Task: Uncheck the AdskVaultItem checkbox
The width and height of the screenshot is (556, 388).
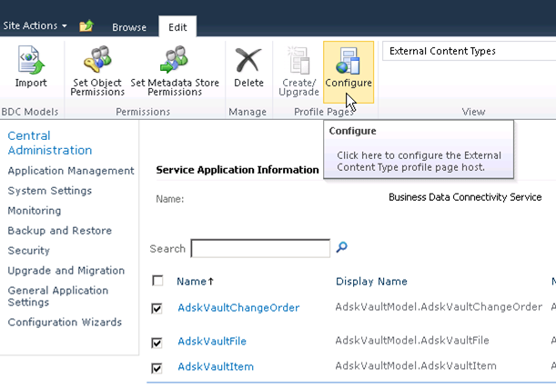Action: [x=158, y=367]
